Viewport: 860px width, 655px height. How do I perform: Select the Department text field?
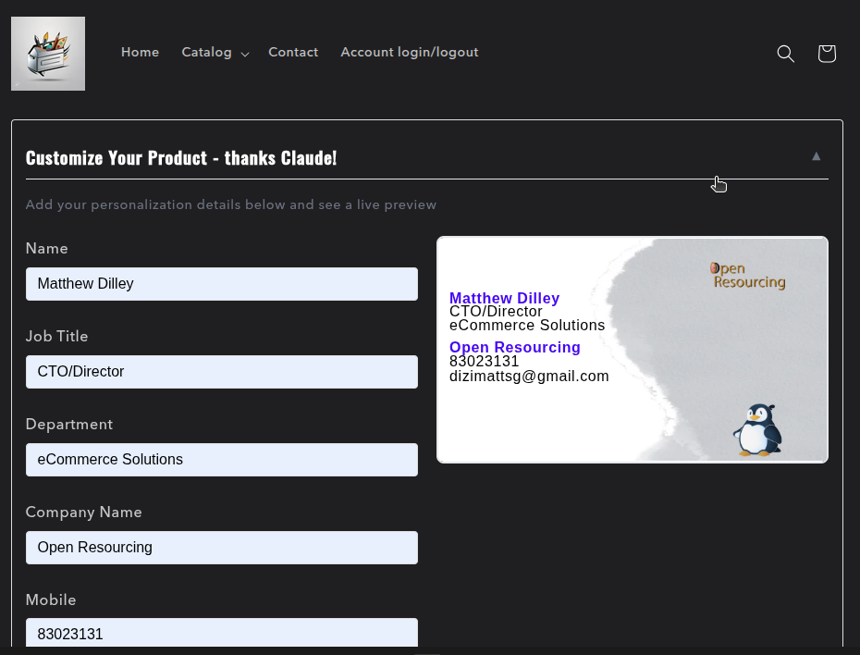point(222,460)
